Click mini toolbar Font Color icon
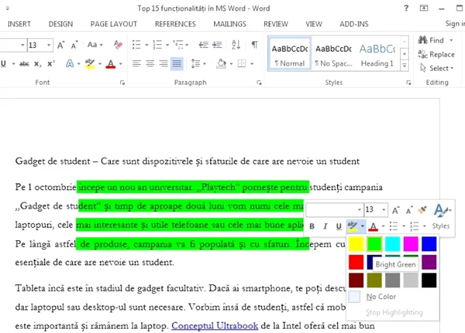Image resolution: width=465 pixels, height=333 pixels. click(x=373, y=227)
